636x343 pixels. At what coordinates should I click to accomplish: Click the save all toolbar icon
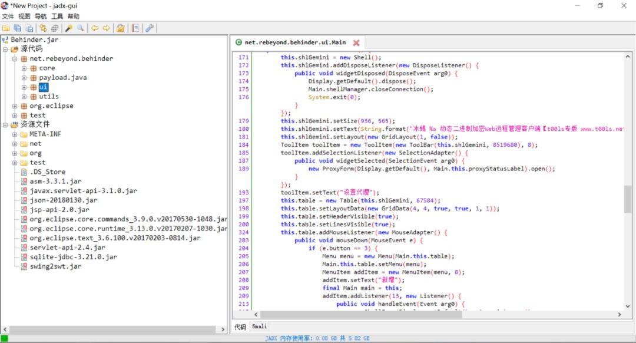(x=17, y=28)
